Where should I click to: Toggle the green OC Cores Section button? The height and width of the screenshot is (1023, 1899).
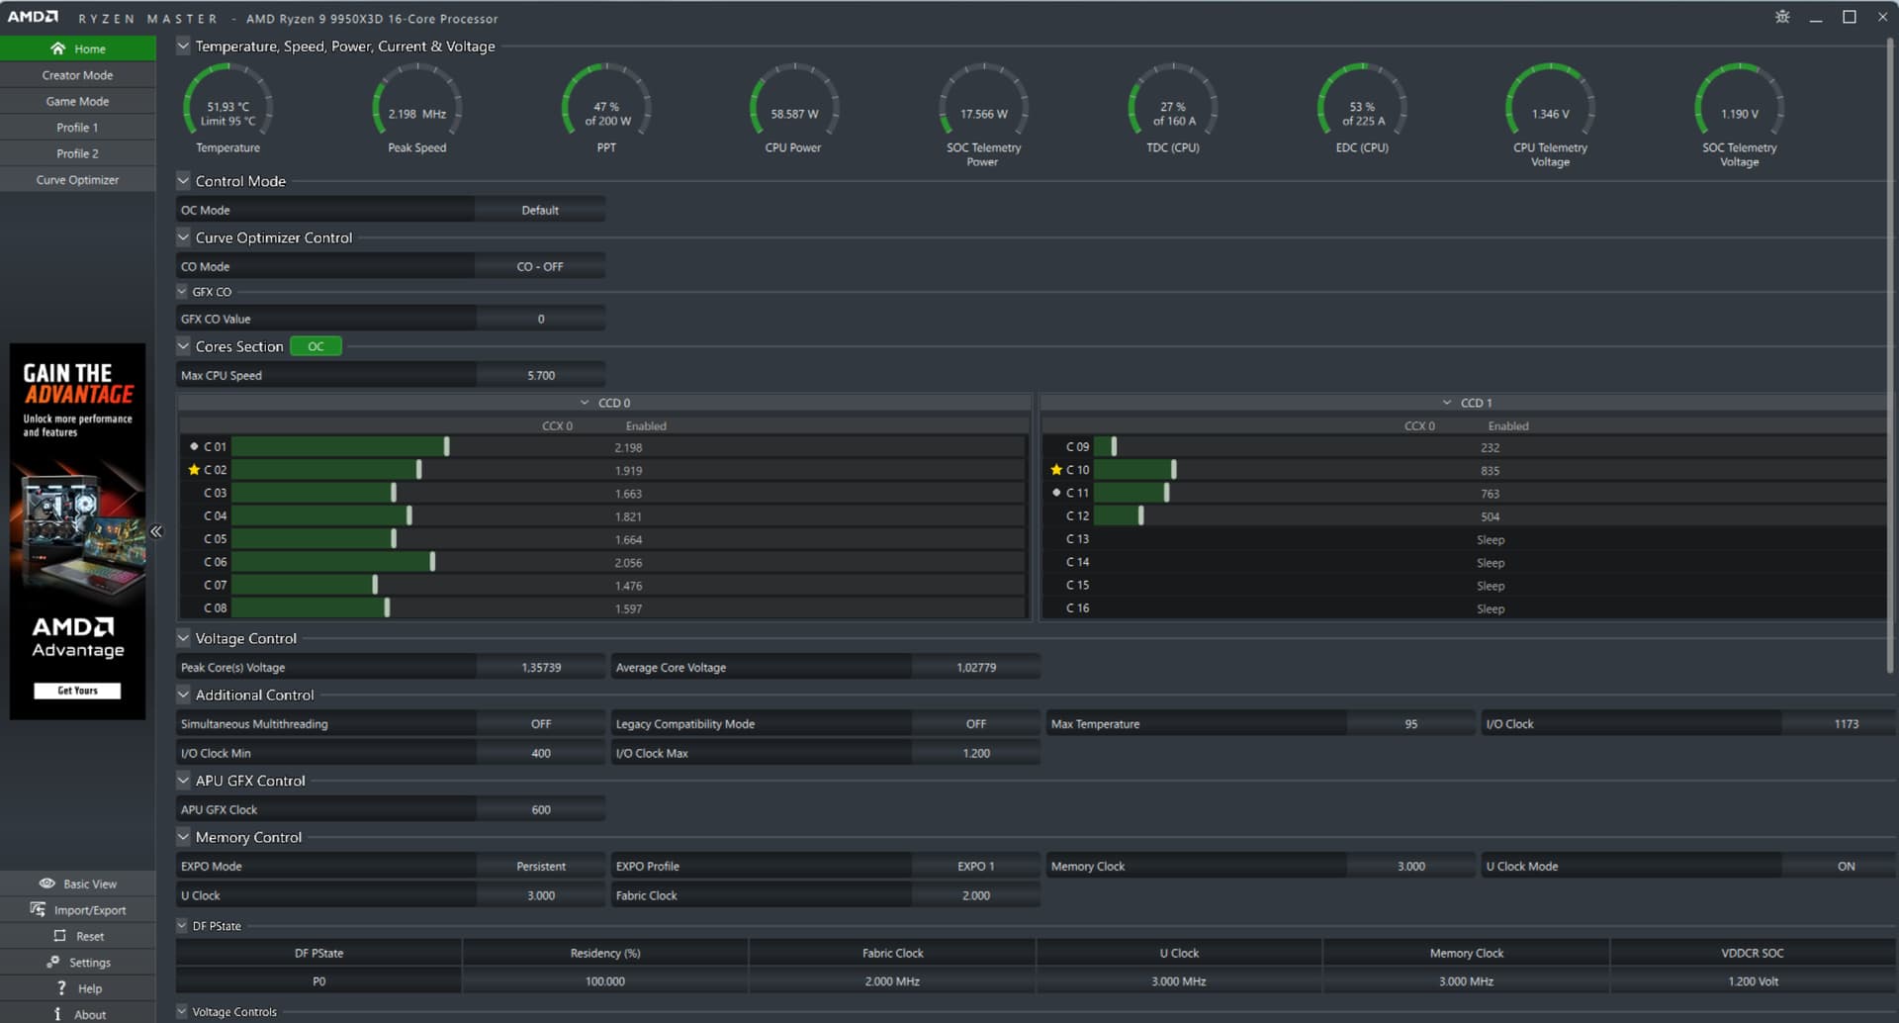316,346
